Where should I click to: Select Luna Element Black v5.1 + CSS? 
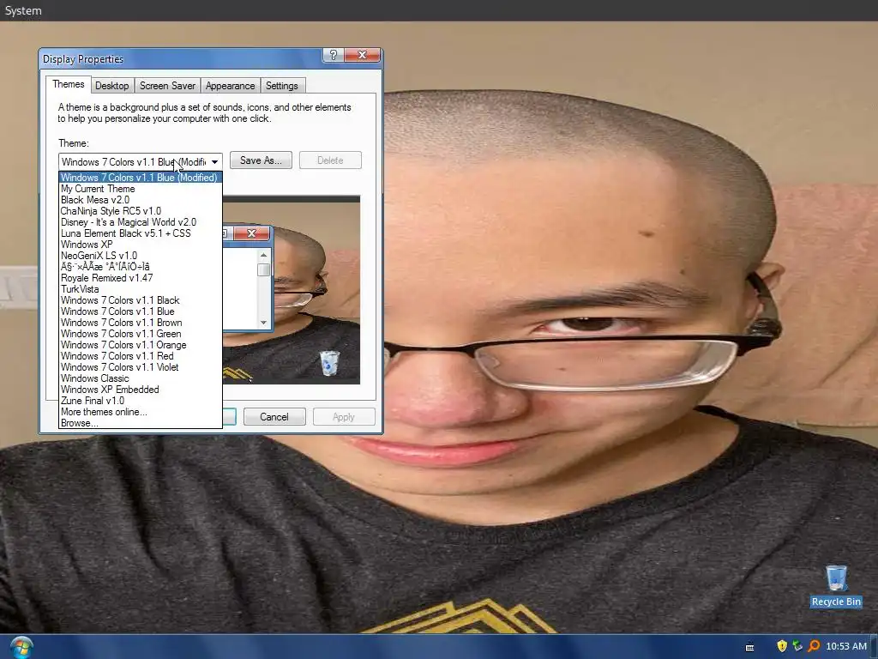click(140, 233)
